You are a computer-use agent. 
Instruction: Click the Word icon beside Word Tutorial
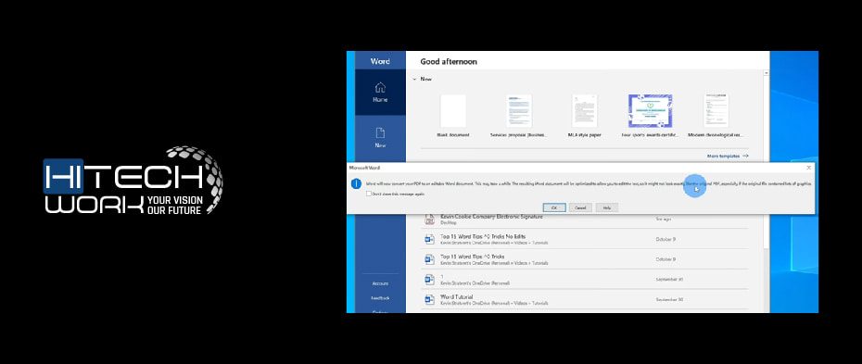click(x=429, y=299)
